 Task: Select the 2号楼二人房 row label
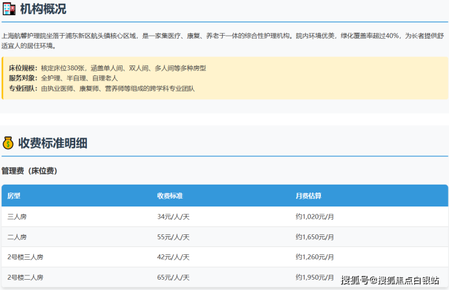pos(25,277)
